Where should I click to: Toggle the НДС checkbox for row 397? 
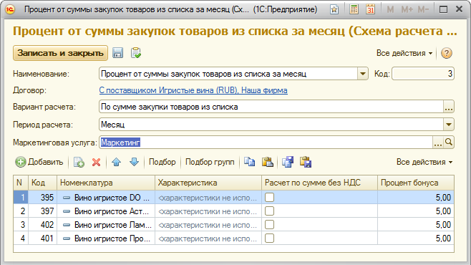[269, 211]
